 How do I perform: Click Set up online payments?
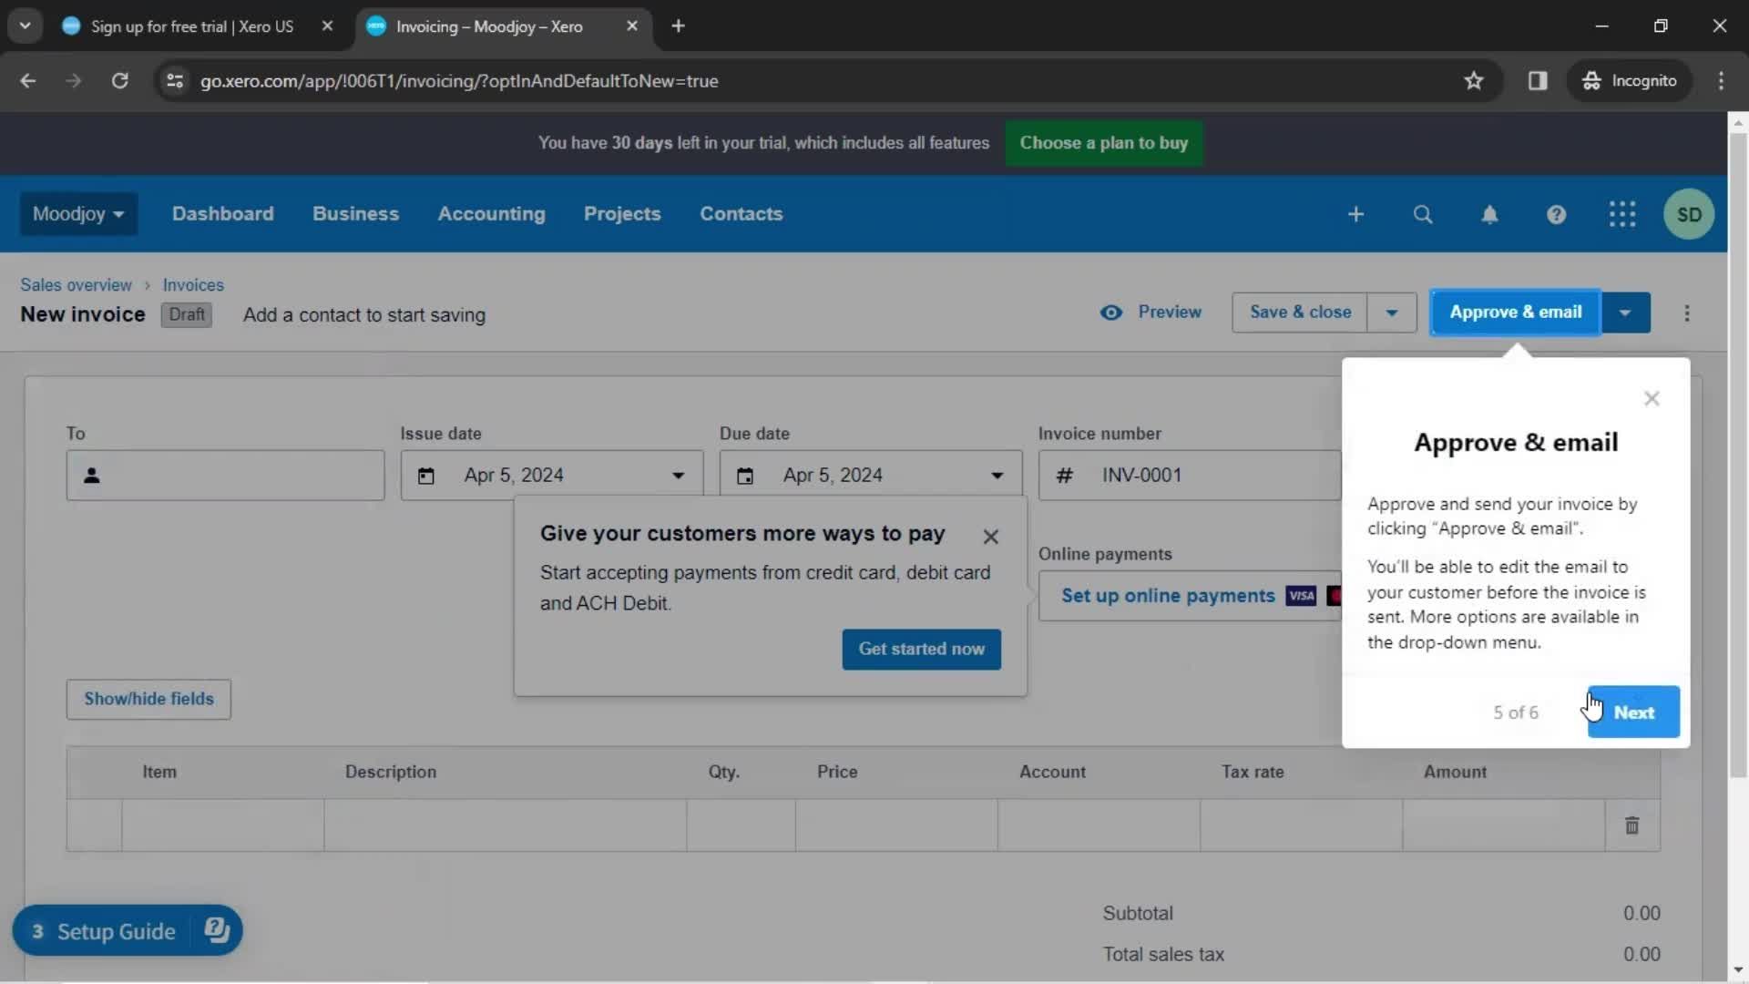coord(1190,596)
